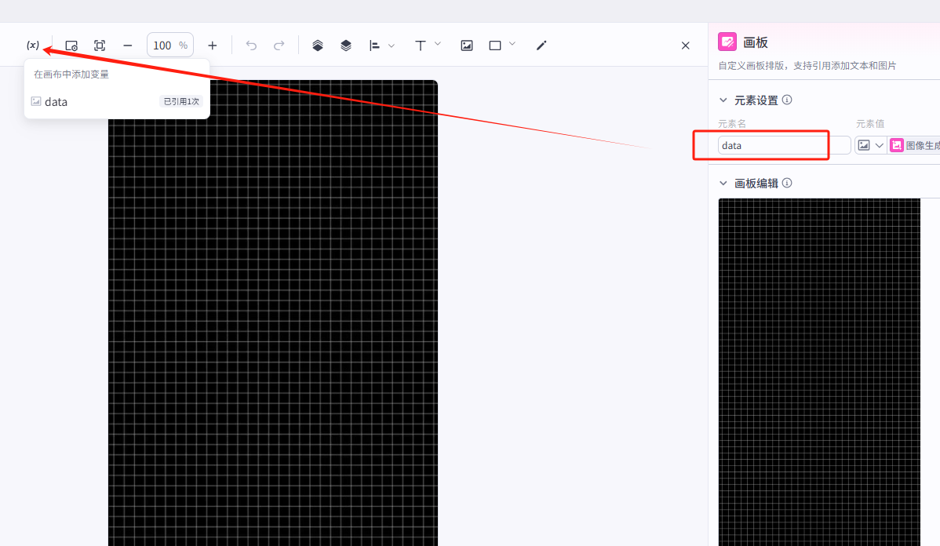940x546 pixels.
Task: Open the canvas size settings icon
Action: [71, 45]
